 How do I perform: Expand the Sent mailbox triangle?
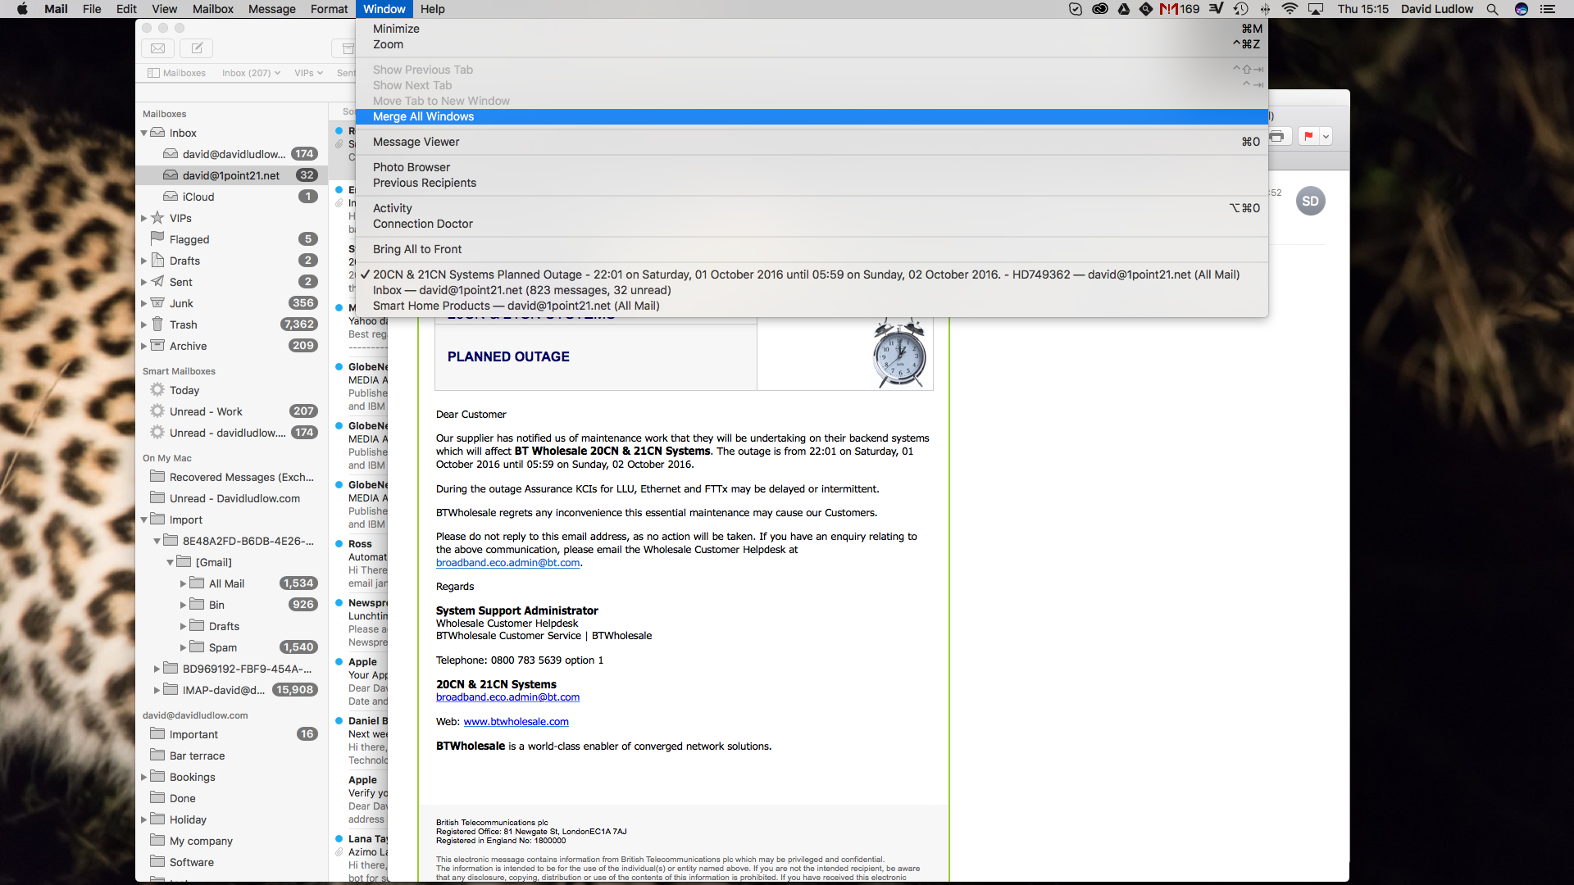[x=144, y=282]
